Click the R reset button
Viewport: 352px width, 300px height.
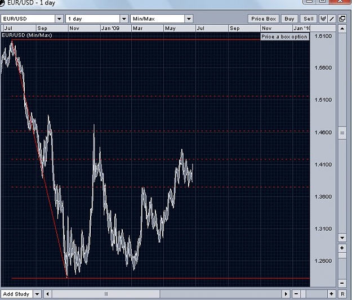point(342,294)
